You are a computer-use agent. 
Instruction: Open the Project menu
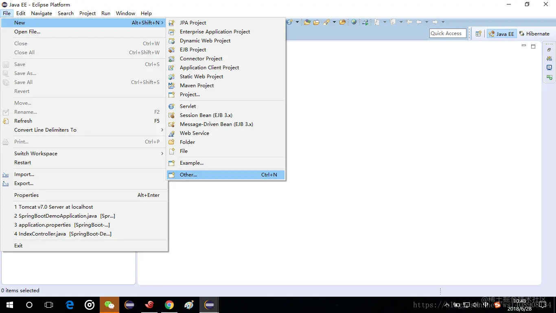tap(88, 13)
